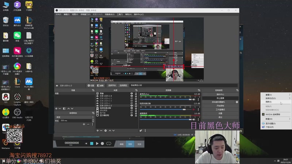The width and height of the screenshot is (292, 164).
Task: Click 滤镜 filters button in source toolbar
Action: pos(100,86)
